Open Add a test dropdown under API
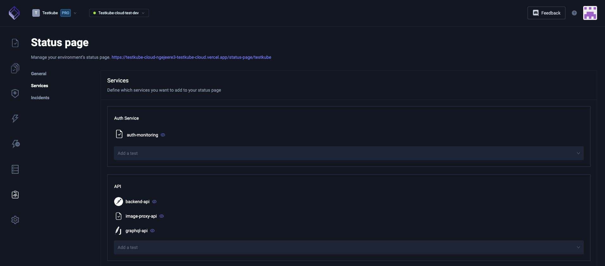 [x=349, y=247]
